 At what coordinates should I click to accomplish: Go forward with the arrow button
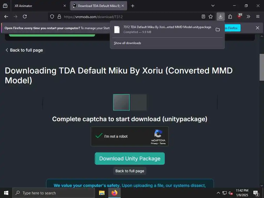pyautogui.click(x=15, y=16)
